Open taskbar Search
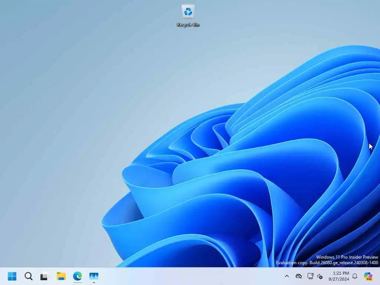 point(28,276)
